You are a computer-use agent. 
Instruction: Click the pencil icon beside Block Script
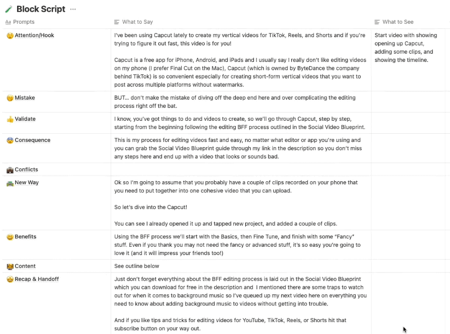point(9,9)
